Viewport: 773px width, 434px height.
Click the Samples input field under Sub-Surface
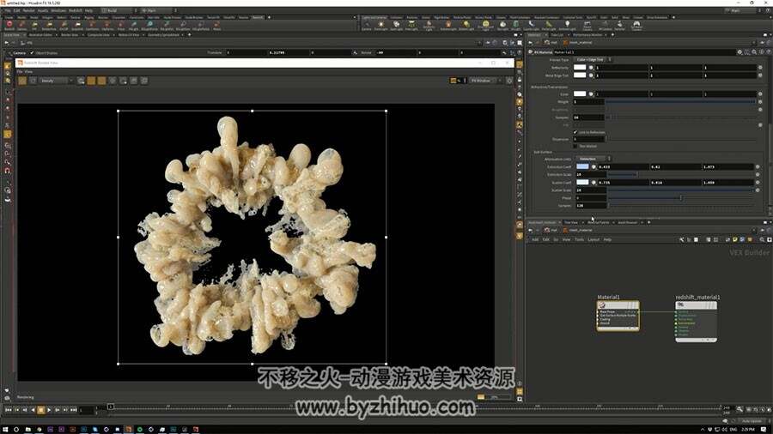coord(591,206)
